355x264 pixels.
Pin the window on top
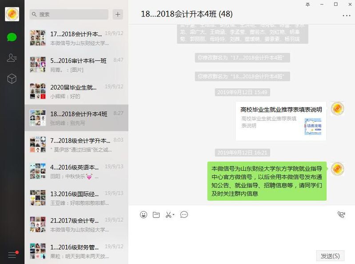tap(308, 4)
